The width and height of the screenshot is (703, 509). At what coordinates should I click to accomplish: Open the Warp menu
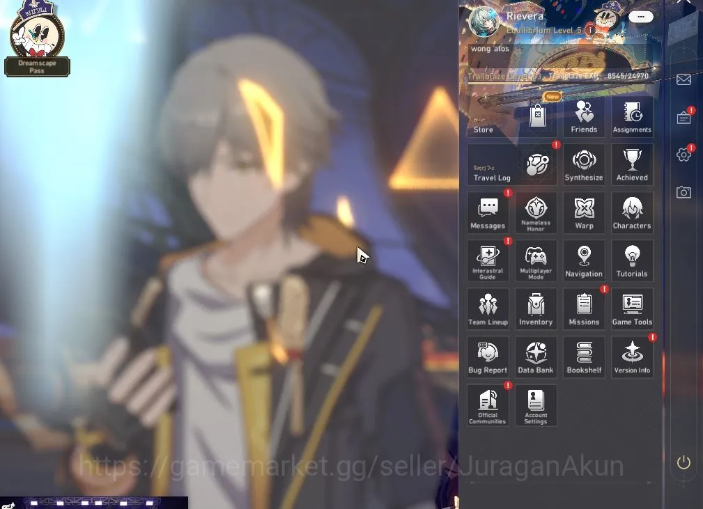click(584, 213)
